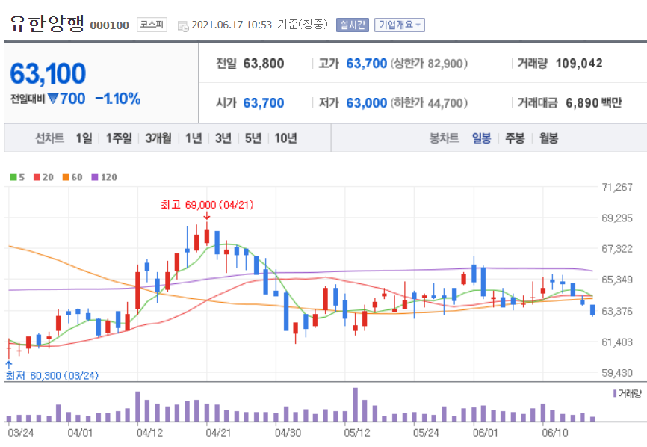Select the 1년 line chart period
Image resolution: width=647 pixels, height=447 pixels.
194,138
